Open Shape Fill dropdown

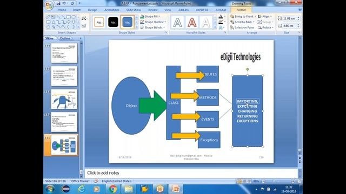150,17
